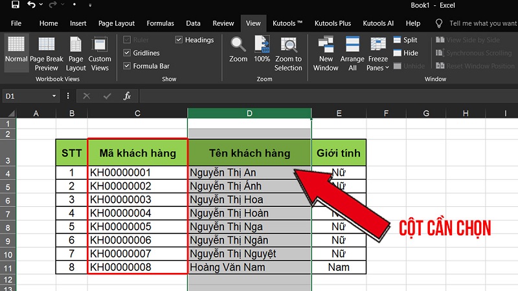Image resolution: width=518 pixels, height=291 pixels.
Task: Open the Page Layout tab
Action: pos(117,23)
